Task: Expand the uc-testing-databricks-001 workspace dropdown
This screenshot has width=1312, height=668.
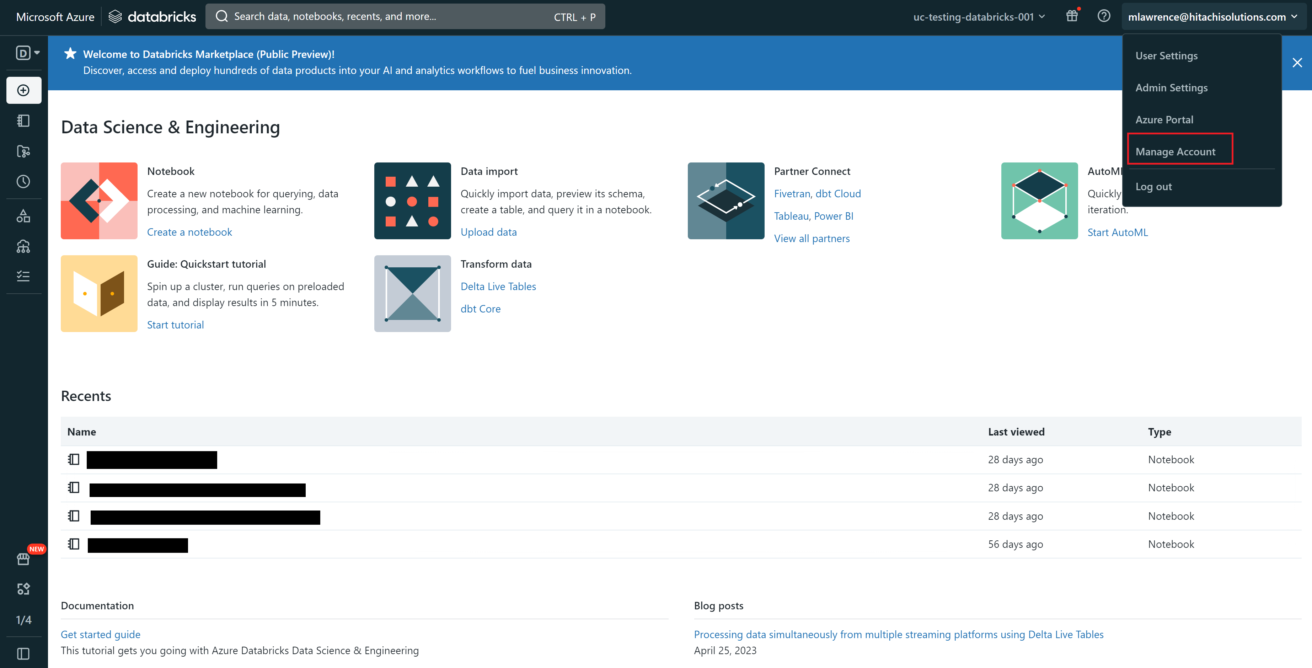Action: [979, 17]
